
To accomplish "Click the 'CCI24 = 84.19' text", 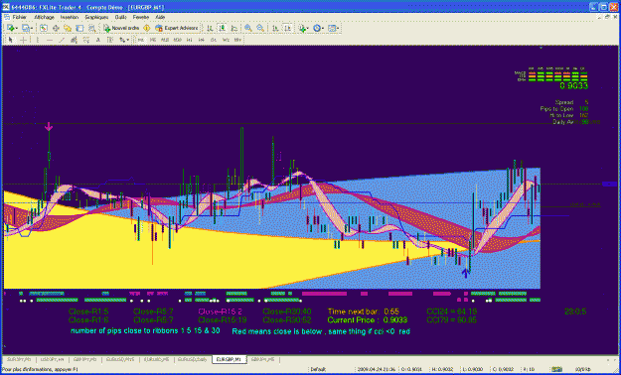I will pos(451,312).
